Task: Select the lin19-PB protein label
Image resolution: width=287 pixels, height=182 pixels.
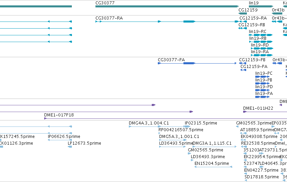Action: [264, 80]
